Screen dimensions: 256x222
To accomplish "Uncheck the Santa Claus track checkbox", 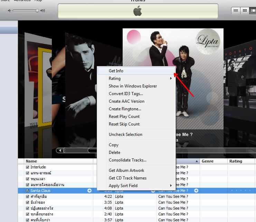I will coord(27,191).
